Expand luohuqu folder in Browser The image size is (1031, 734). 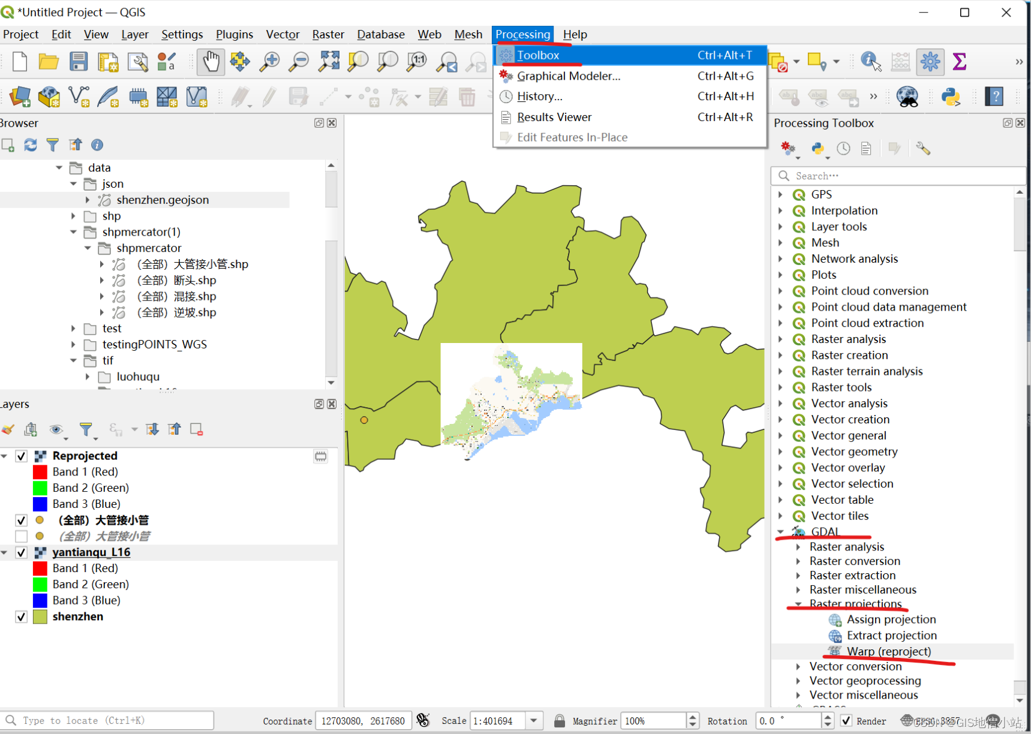click(x=88, y=377)
